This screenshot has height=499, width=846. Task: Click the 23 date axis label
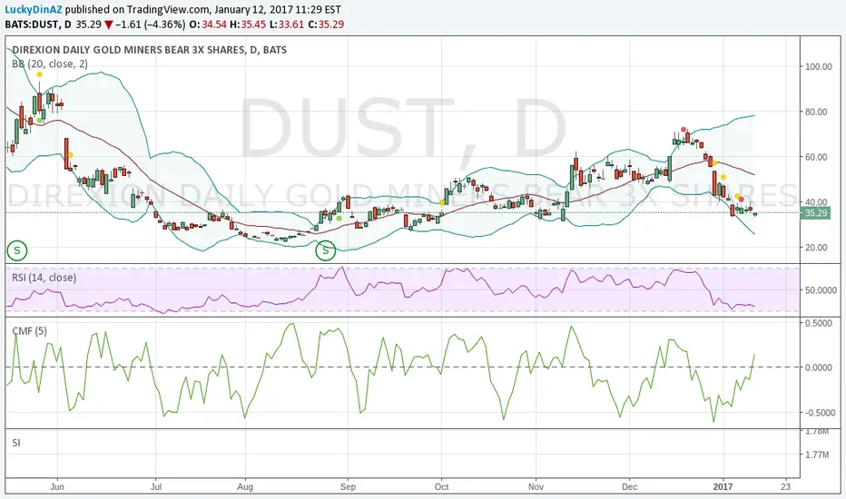pos(785,486)
